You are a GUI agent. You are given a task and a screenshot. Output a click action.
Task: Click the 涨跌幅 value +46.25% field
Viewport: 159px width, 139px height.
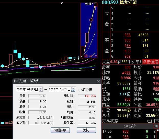click(x=87, y=96)
